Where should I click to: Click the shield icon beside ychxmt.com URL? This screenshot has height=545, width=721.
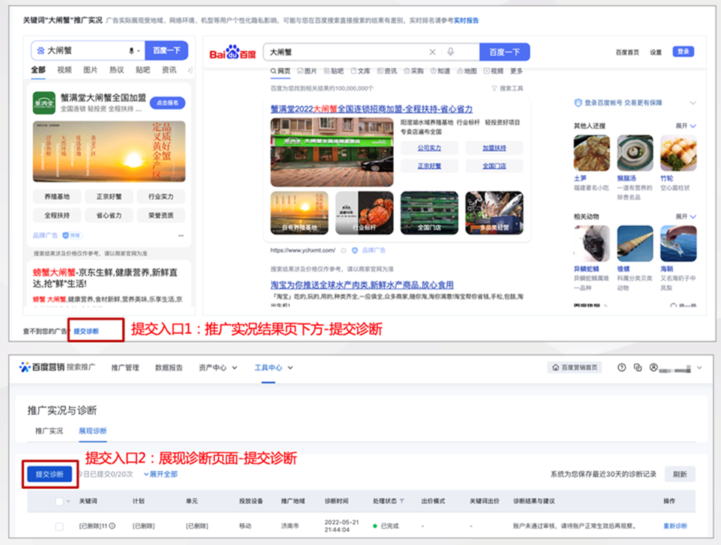click(355, 251)
